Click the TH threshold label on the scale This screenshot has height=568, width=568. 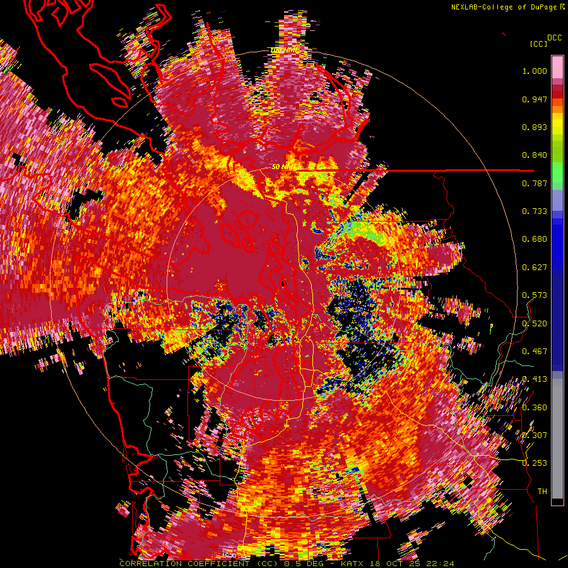[x=542, y=492]
